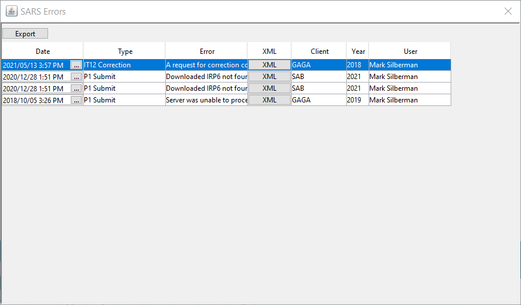View XML for the IT12 Correction row
Image resolution: width=521 pixels, height=305 pixels.
[269, 65]
